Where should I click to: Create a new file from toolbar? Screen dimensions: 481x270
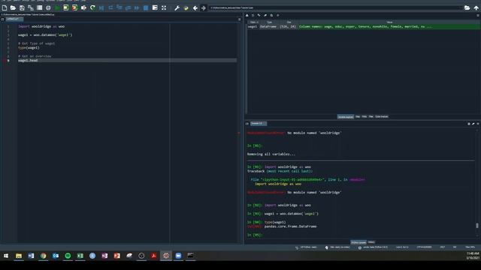tap(5, 8)
